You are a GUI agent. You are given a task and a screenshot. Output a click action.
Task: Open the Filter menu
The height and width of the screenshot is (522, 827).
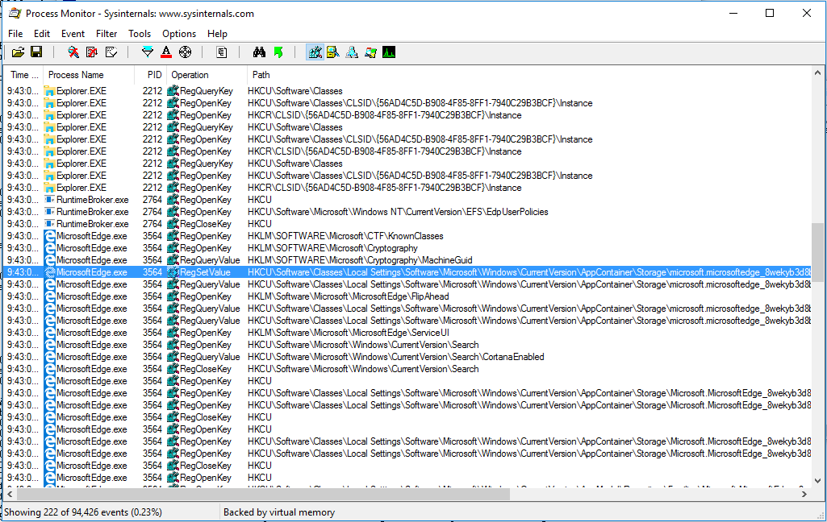107,34
